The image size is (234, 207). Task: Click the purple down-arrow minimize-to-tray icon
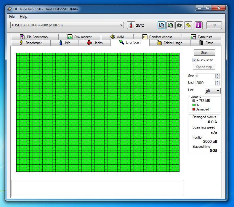point(198,25)
